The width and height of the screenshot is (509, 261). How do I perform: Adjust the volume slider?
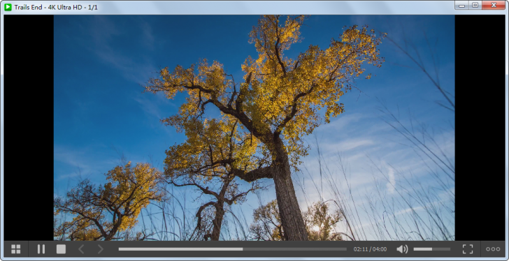click(432, 249)
